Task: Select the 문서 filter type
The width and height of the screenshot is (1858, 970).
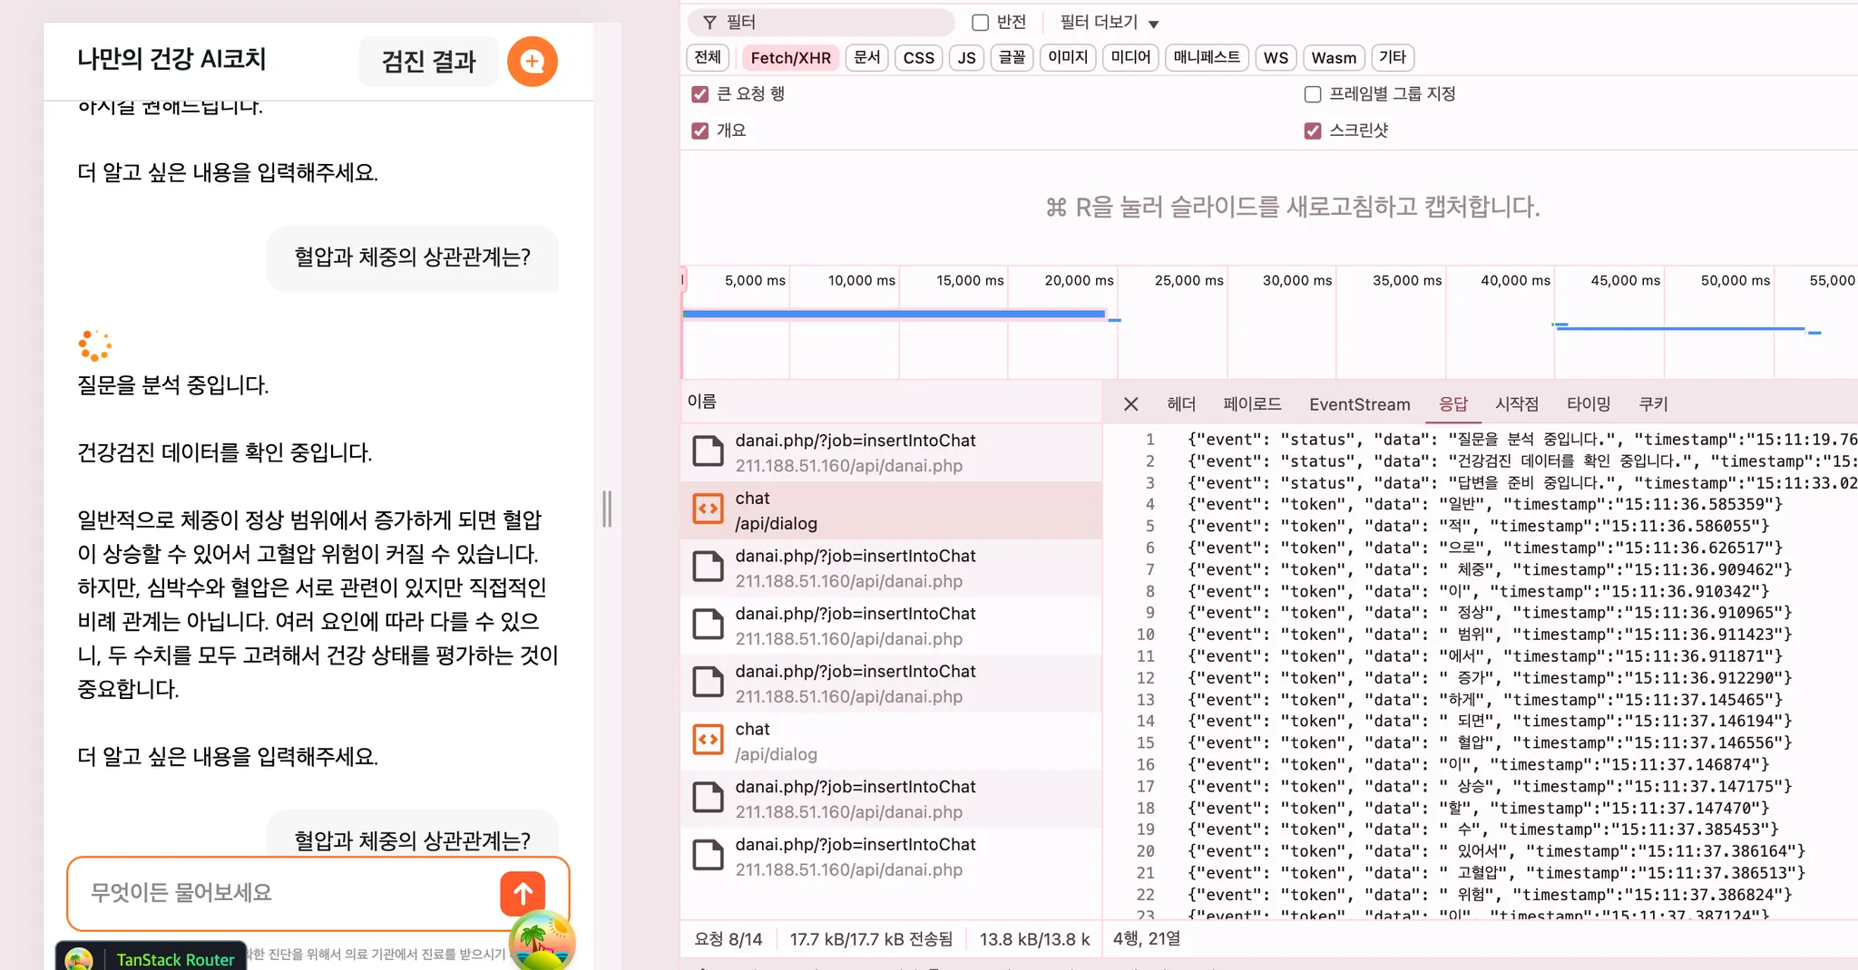Action: 866,57
